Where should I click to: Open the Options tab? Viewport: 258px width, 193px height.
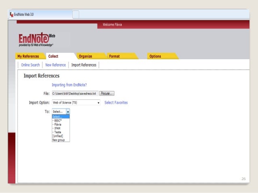(162, 56)
